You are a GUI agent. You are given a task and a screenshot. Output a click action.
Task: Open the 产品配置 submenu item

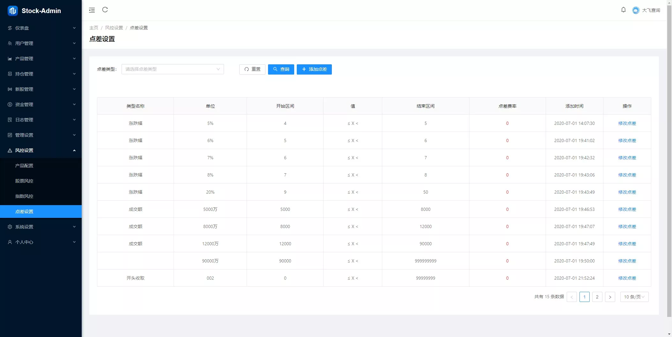[24, 166]
